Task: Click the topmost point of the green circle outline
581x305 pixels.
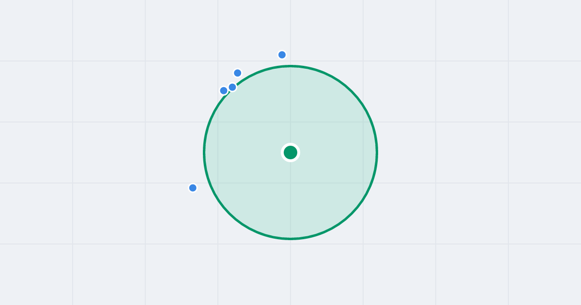Action: point(290,66)
